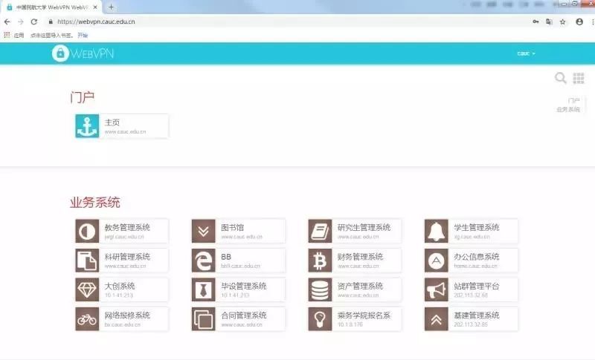The height and width of the screenshot is (360, 595).
Task: Click the saved password key icon
Action: click(535, 22)
